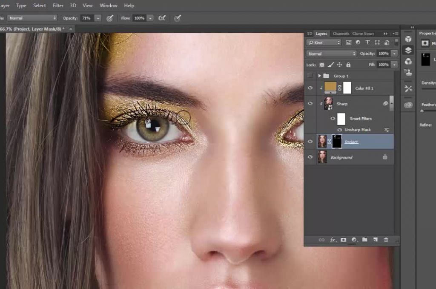Add a layer style with fx icon
Viewport: 436px width, 289px height.
click(333, 240)
